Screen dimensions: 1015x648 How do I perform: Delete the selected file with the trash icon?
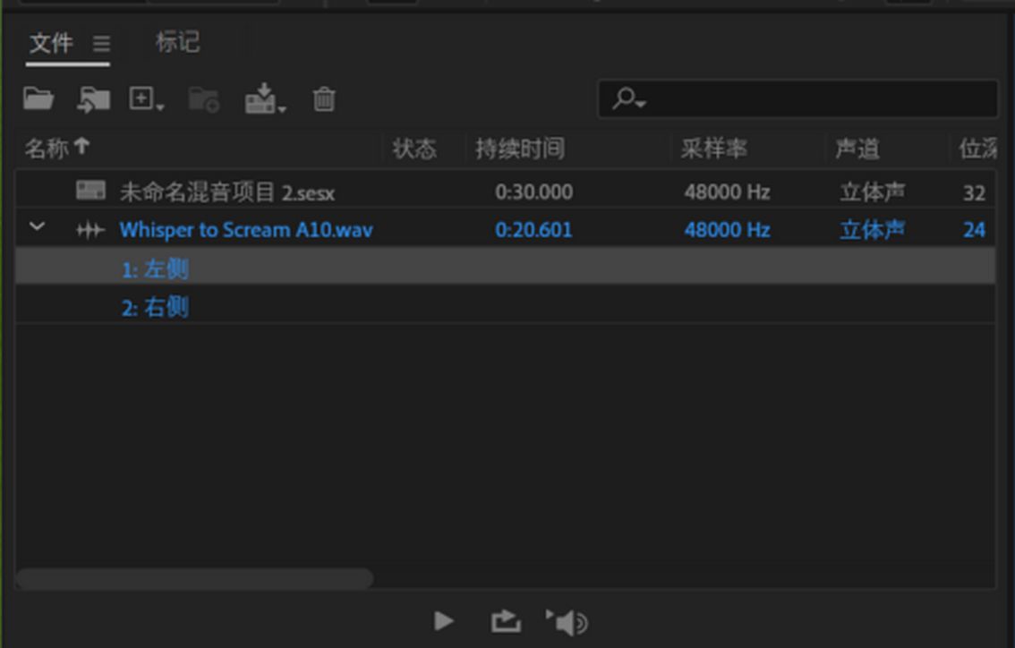click(324, 99)
